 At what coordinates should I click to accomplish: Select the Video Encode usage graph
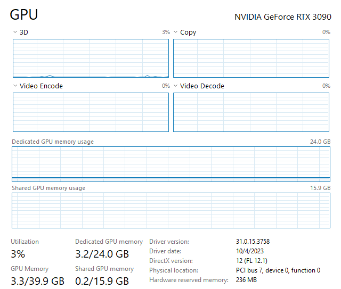coord(91,112)
